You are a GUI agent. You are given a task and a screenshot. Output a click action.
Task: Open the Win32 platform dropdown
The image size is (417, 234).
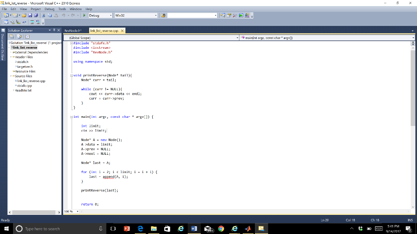[155, 16]
